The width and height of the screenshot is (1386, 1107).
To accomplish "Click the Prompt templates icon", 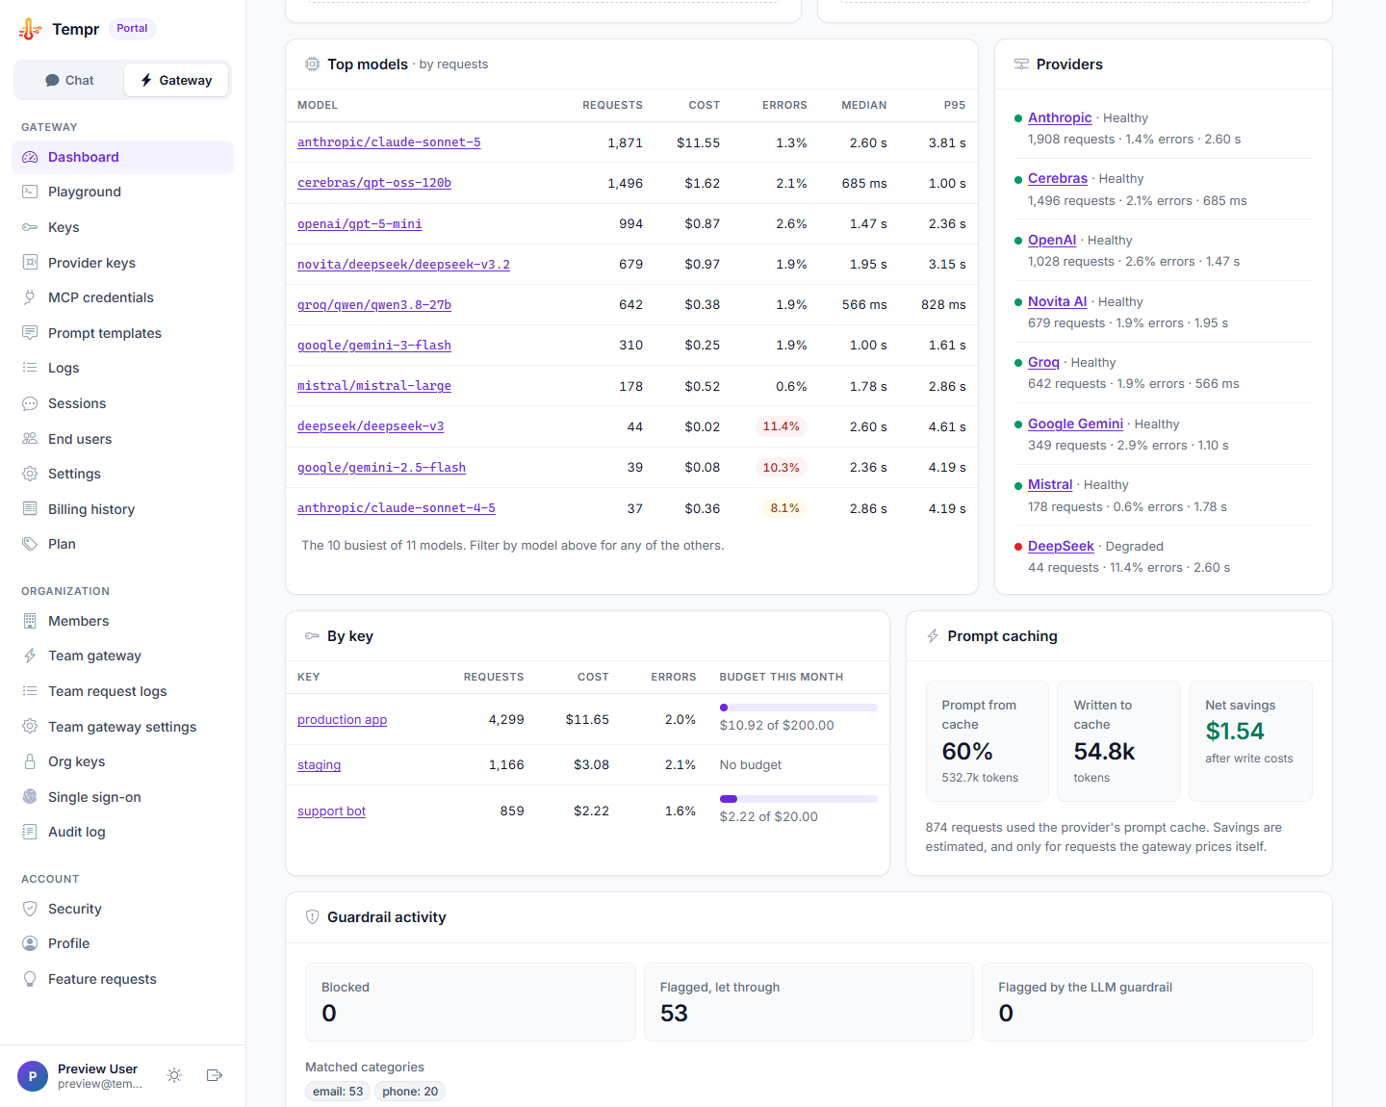I will point(30,333).
